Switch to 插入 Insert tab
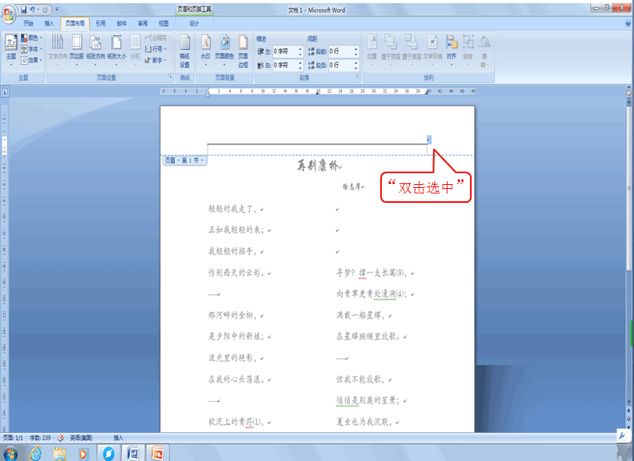The image size is (634, 461). (x=49, y=23)
